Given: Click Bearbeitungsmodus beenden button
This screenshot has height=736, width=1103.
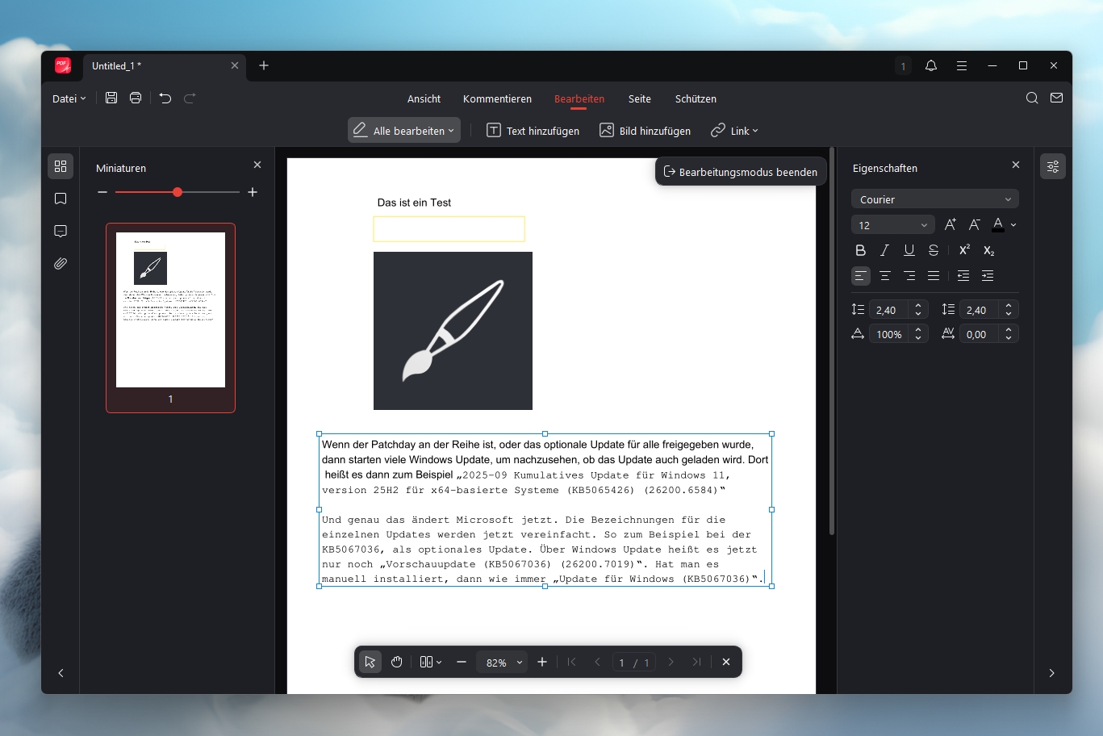Looking at the screenshot, I should click(x=740, y=172).
